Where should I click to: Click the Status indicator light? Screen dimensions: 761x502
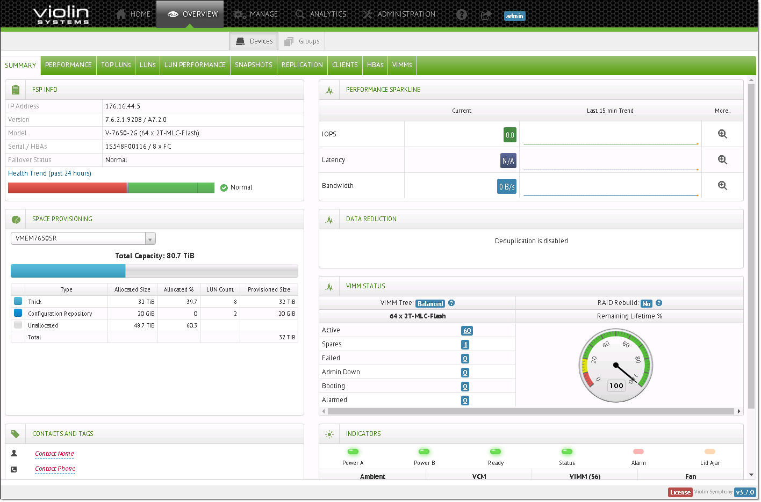pyautogui.click(x=567, y=452)
